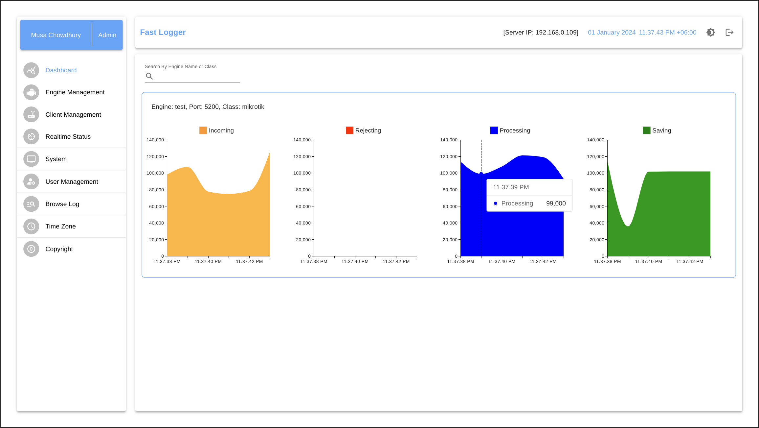The width and height of the screenshot is (759, 428).
Task: Click the Musa Chowdhury profile button
Action: point(56,35)
